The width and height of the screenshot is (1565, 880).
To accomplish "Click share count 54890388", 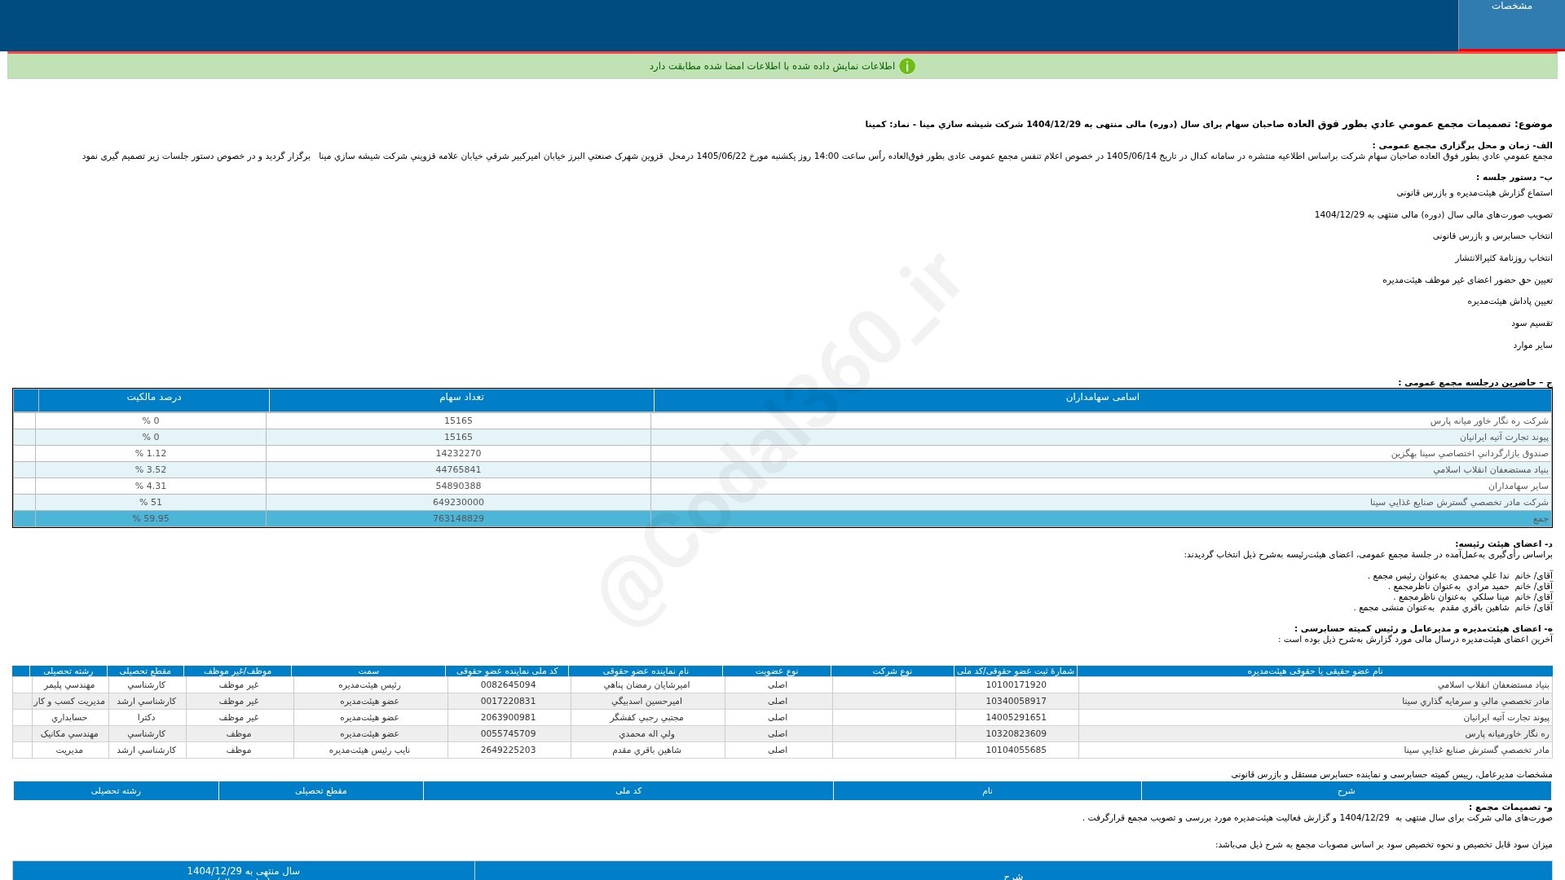I will coord(458,486).
